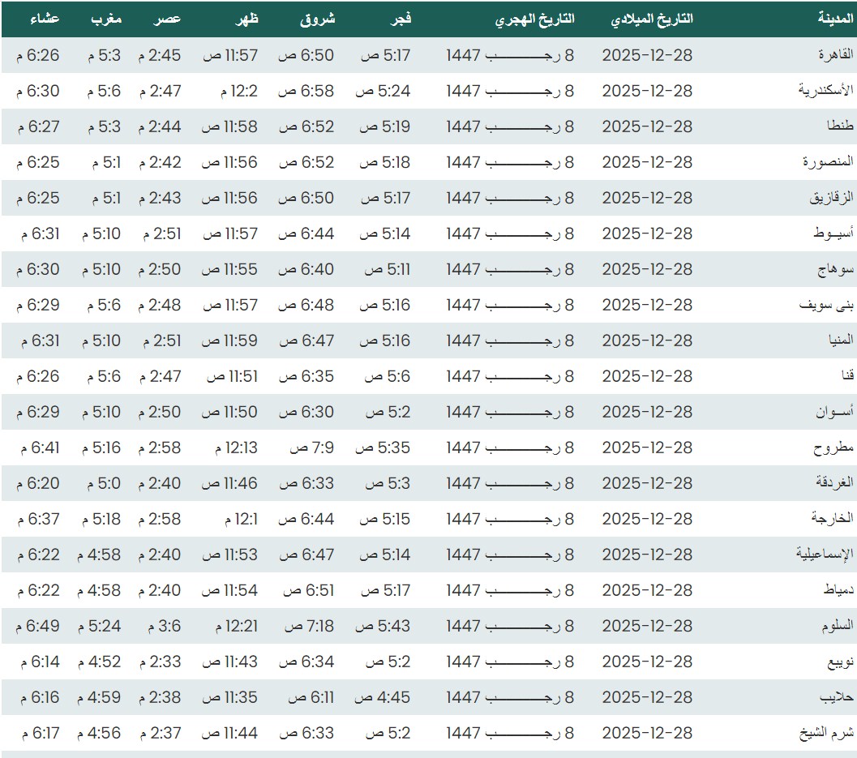Select the فجر column header
The image size is (857, 758).
[401, 19]
